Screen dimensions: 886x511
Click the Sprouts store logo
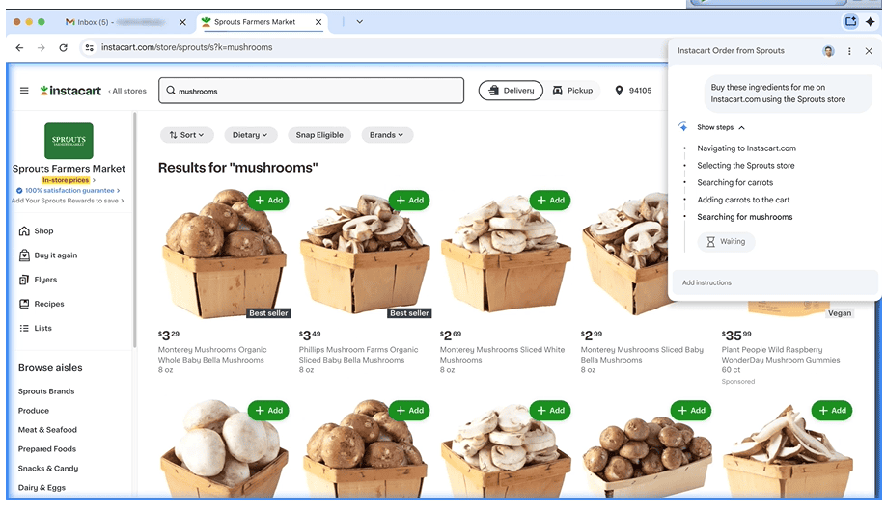(69, 141)
